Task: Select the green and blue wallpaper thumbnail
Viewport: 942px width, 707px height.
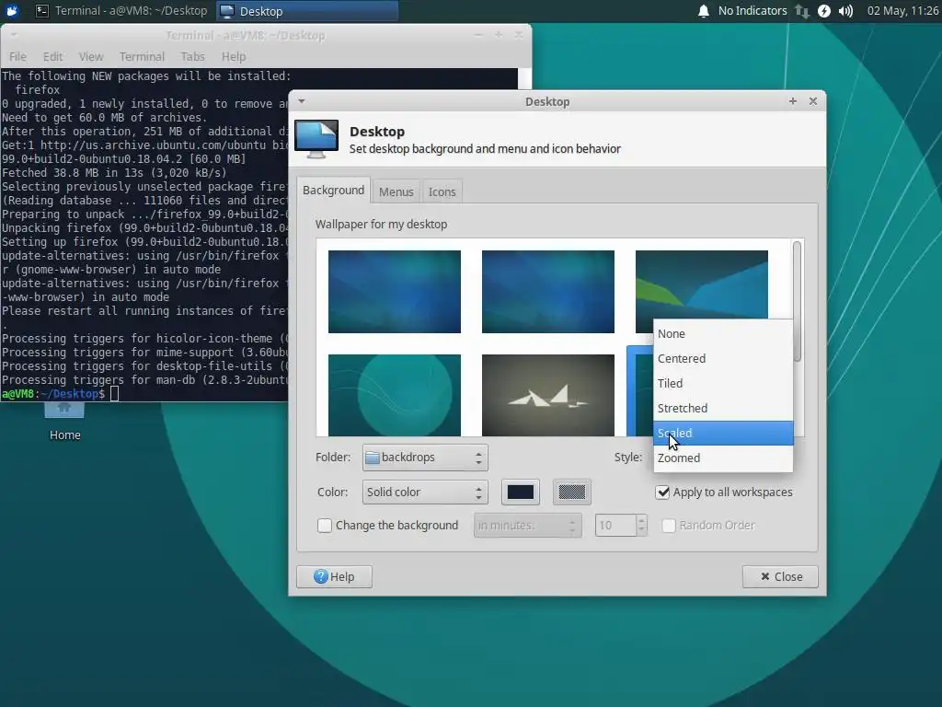Action: pos(702,284)
